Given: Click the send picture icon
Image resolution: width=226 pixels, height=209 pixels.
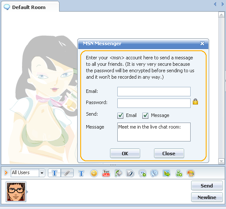Looking at the screenshot, I should [x=166, y=173].
